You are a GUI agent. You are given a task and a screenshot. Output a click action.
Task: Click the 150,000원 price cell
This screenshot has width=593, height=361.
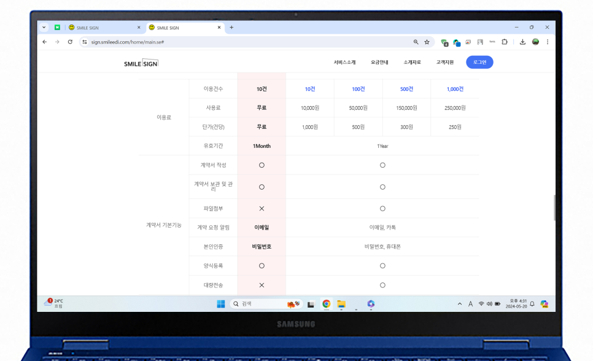tap(406, 108)
